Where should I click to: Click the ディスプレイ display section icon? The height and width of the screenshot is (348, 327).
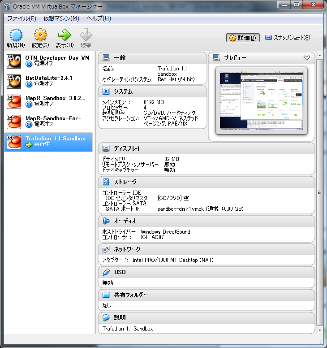tap(106, 148)
